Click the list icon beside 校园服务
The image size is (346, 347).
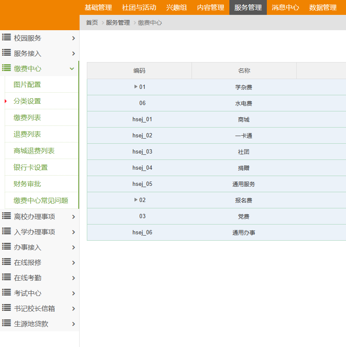[x=6, y=38]
